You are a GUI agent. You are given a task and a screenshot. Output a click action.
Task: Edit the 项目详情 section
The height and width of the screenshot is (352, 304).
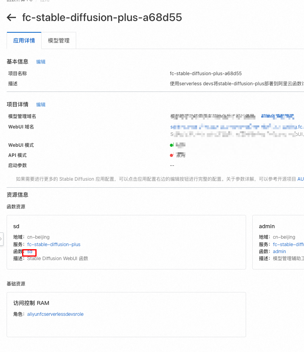[41, 105]
